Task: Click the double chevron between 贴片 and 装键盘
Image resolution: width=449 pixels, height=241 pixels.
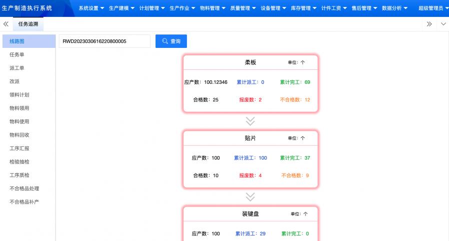Action: click(x=250, y=197)
